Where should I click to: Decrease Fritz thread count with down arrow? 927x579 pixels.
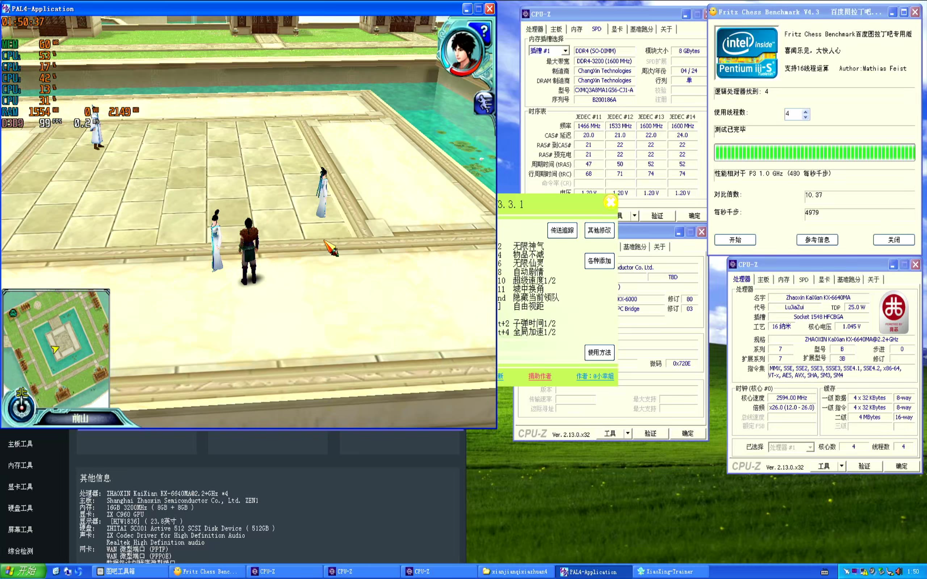[806, 117]
